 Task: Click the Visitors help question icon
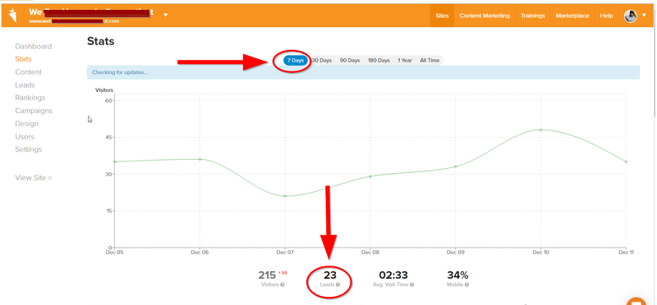(x=283, y=285)
